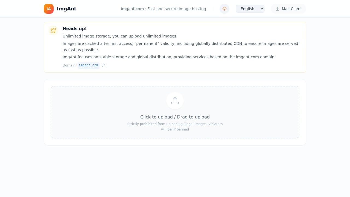Image resolution: width=350 pixels, height=197 pixels.
Task: Click the "Domain:" label
Action: tap(69, 65)
